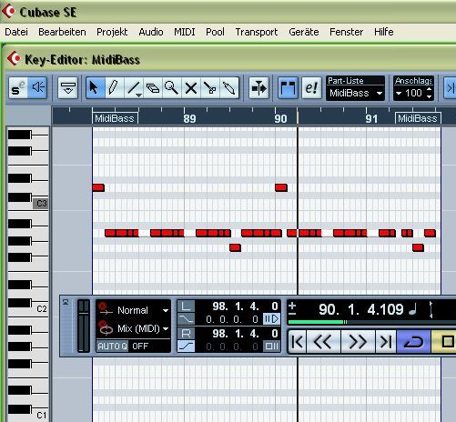Click the Rewind transport button
This screenshot has width=456, height=422.
click(x=323, y=342)
